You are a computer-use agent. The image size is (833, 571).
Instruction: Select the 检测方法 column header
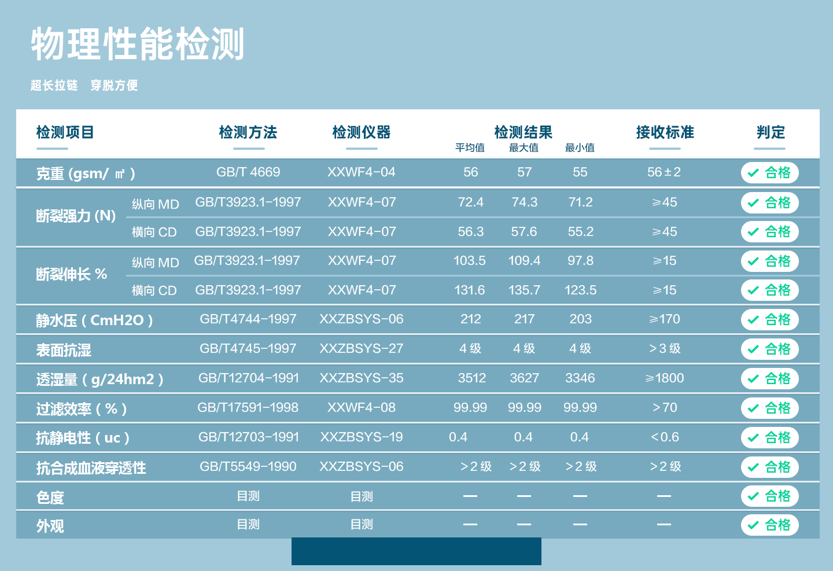point(248,132)
